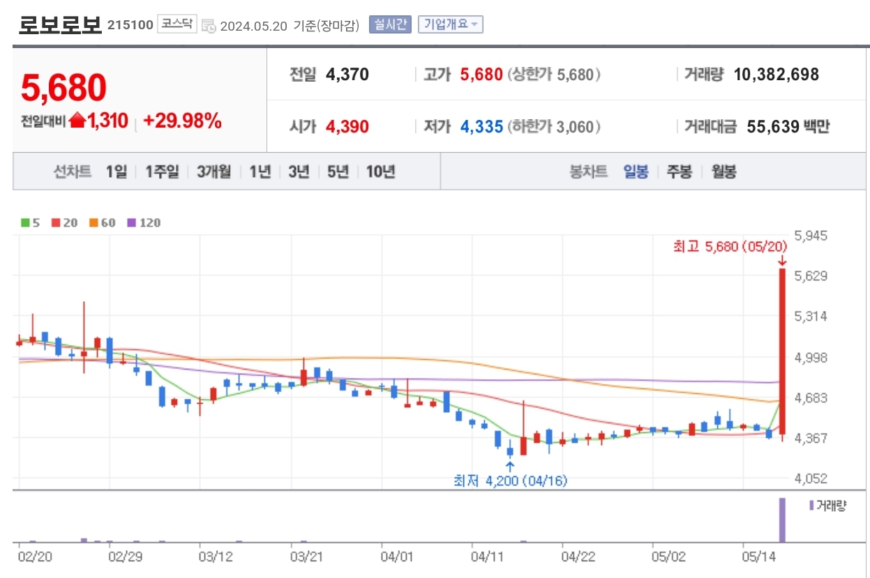Viewport: 870px width, 578px height.
Task: Click the stock name 로보로보
Action: tap(61, 25)
